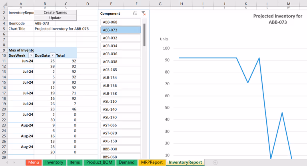Click the Component slicer scrollbar thumb

144,35
